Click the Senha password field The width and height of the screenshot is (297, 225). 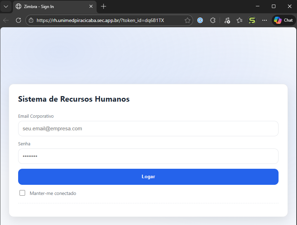coord(148,156)
